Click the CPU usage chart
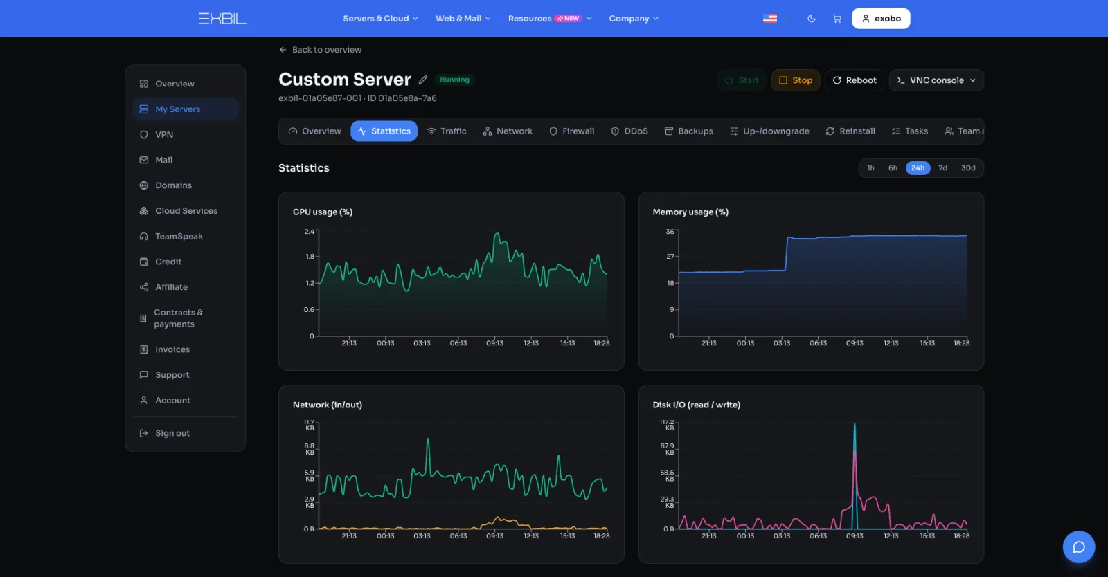Screen dimensions: 1108x577 pyautogui.click(x=452, y=282)
